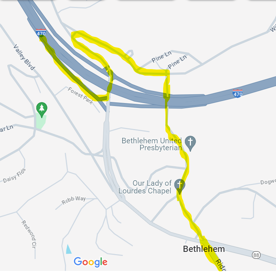This screenshot has height=272, width=276.
Task: Select the Robb Way street label
Action: click(74, 200)
